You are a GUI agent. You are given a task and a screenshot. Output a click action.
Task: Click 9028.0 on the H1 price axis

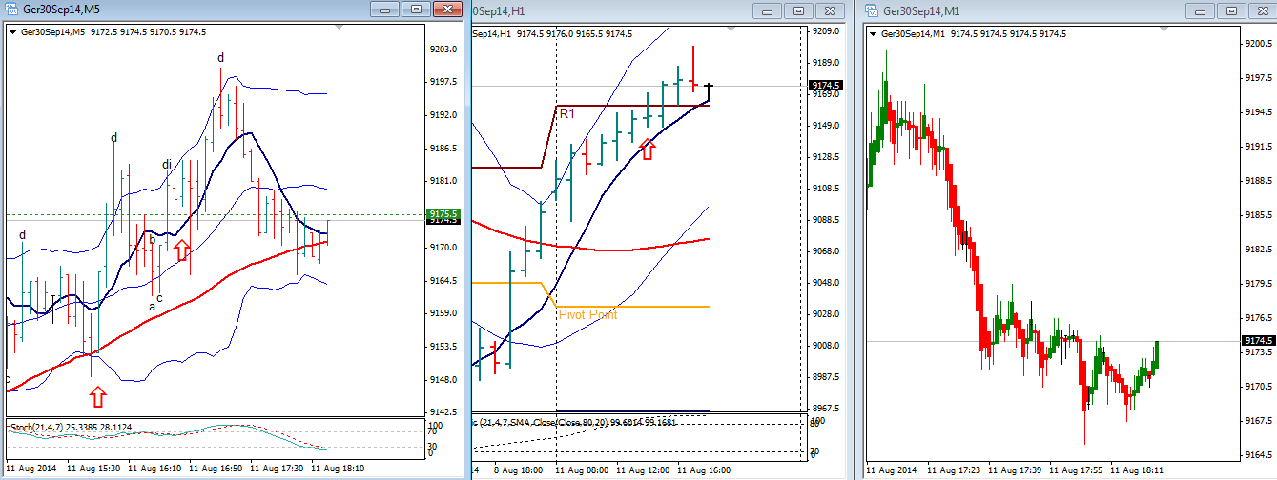tap(826, 314)
